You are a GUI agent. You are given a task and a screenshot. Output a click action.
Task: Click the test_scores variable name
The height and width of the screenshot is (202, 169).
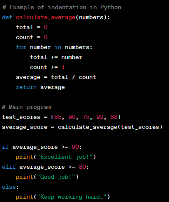tap(21, 117)
